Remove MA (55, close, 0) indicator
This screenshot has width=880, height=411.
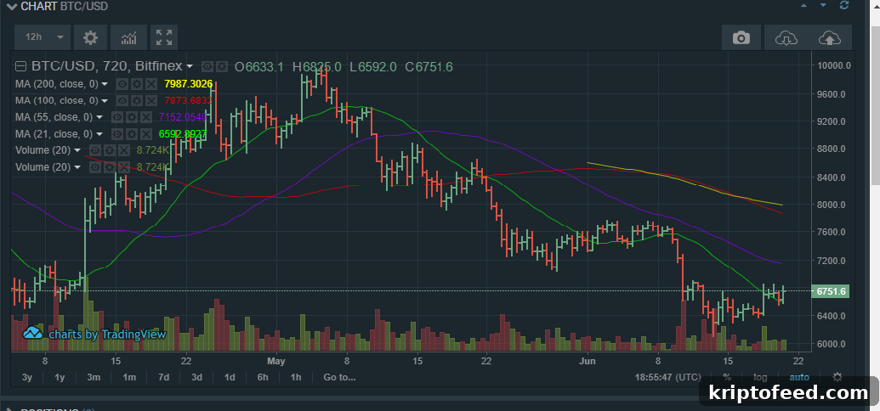(146, 117)
